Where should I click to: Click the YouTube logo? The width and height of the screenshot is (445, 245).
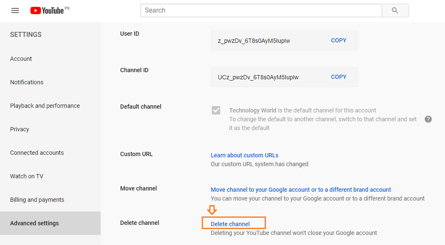(47, 10)
